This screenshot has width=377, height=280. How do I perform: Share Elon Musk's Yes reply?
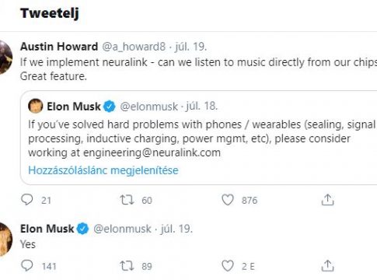(327, 266)
